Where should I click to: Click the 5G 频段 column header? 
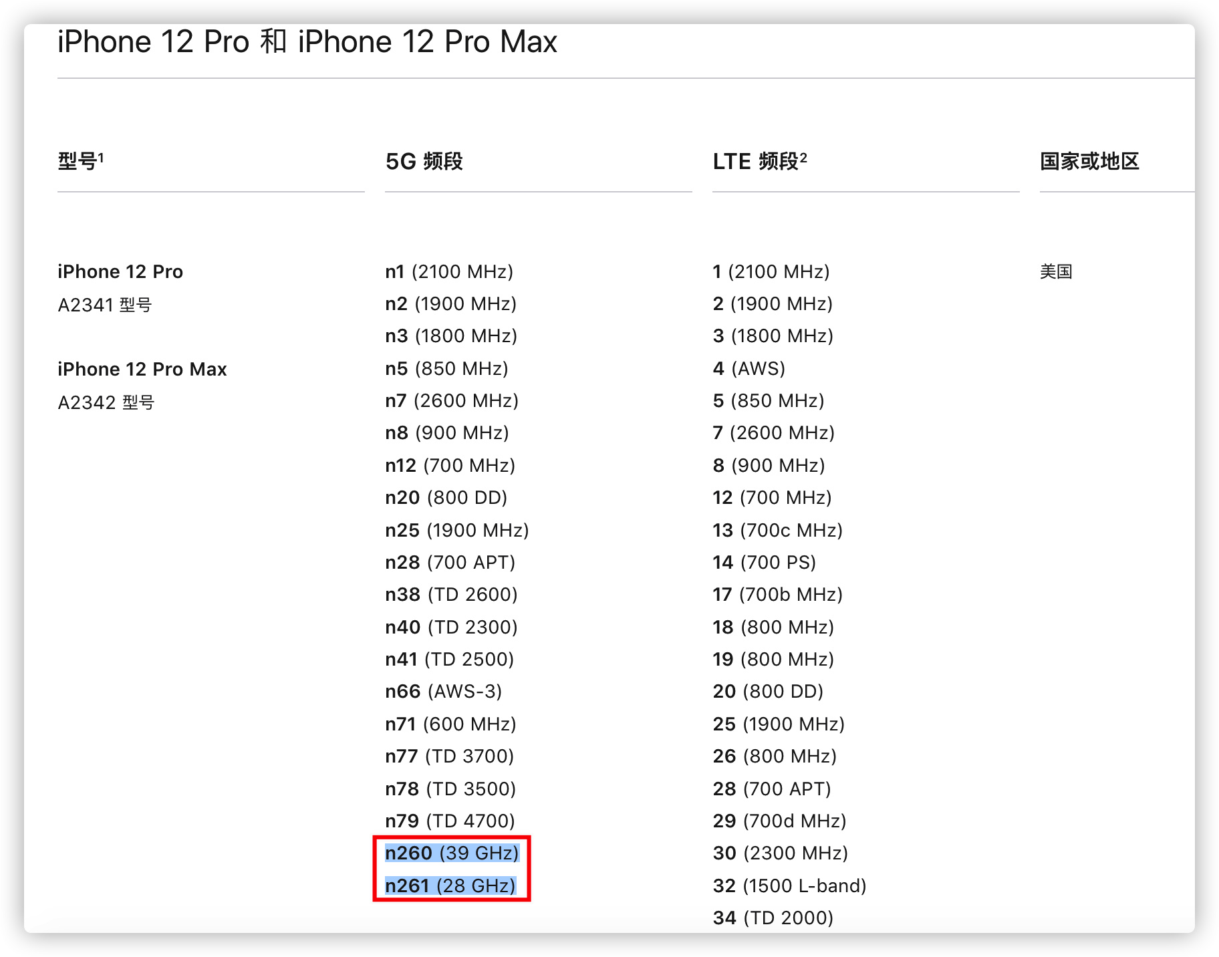(424, 161)
